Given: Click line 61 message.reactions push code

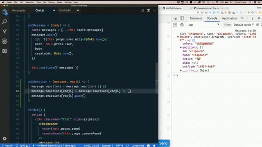Looking at the screenshot, I should pyautogui.click(x=59, y=96).
